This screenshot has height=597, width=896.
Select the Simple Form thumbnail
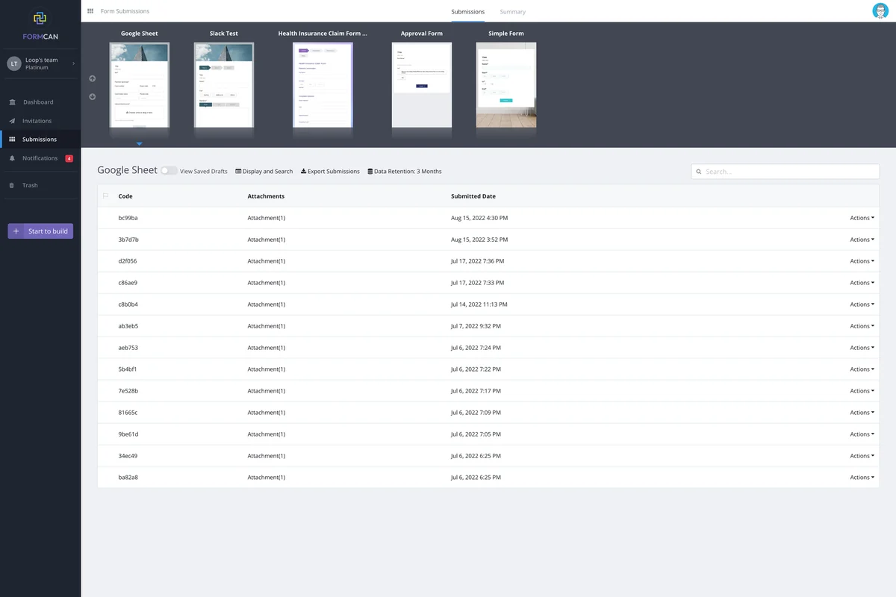coord(506,84)
